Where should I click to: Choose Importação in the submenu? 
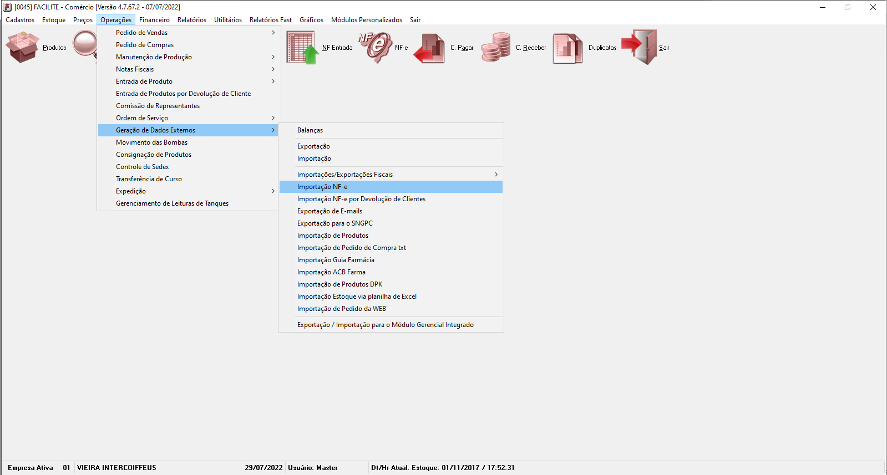(391, 159)
